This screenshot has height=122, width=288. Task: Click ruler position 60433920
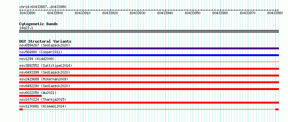tap(110, 13)
